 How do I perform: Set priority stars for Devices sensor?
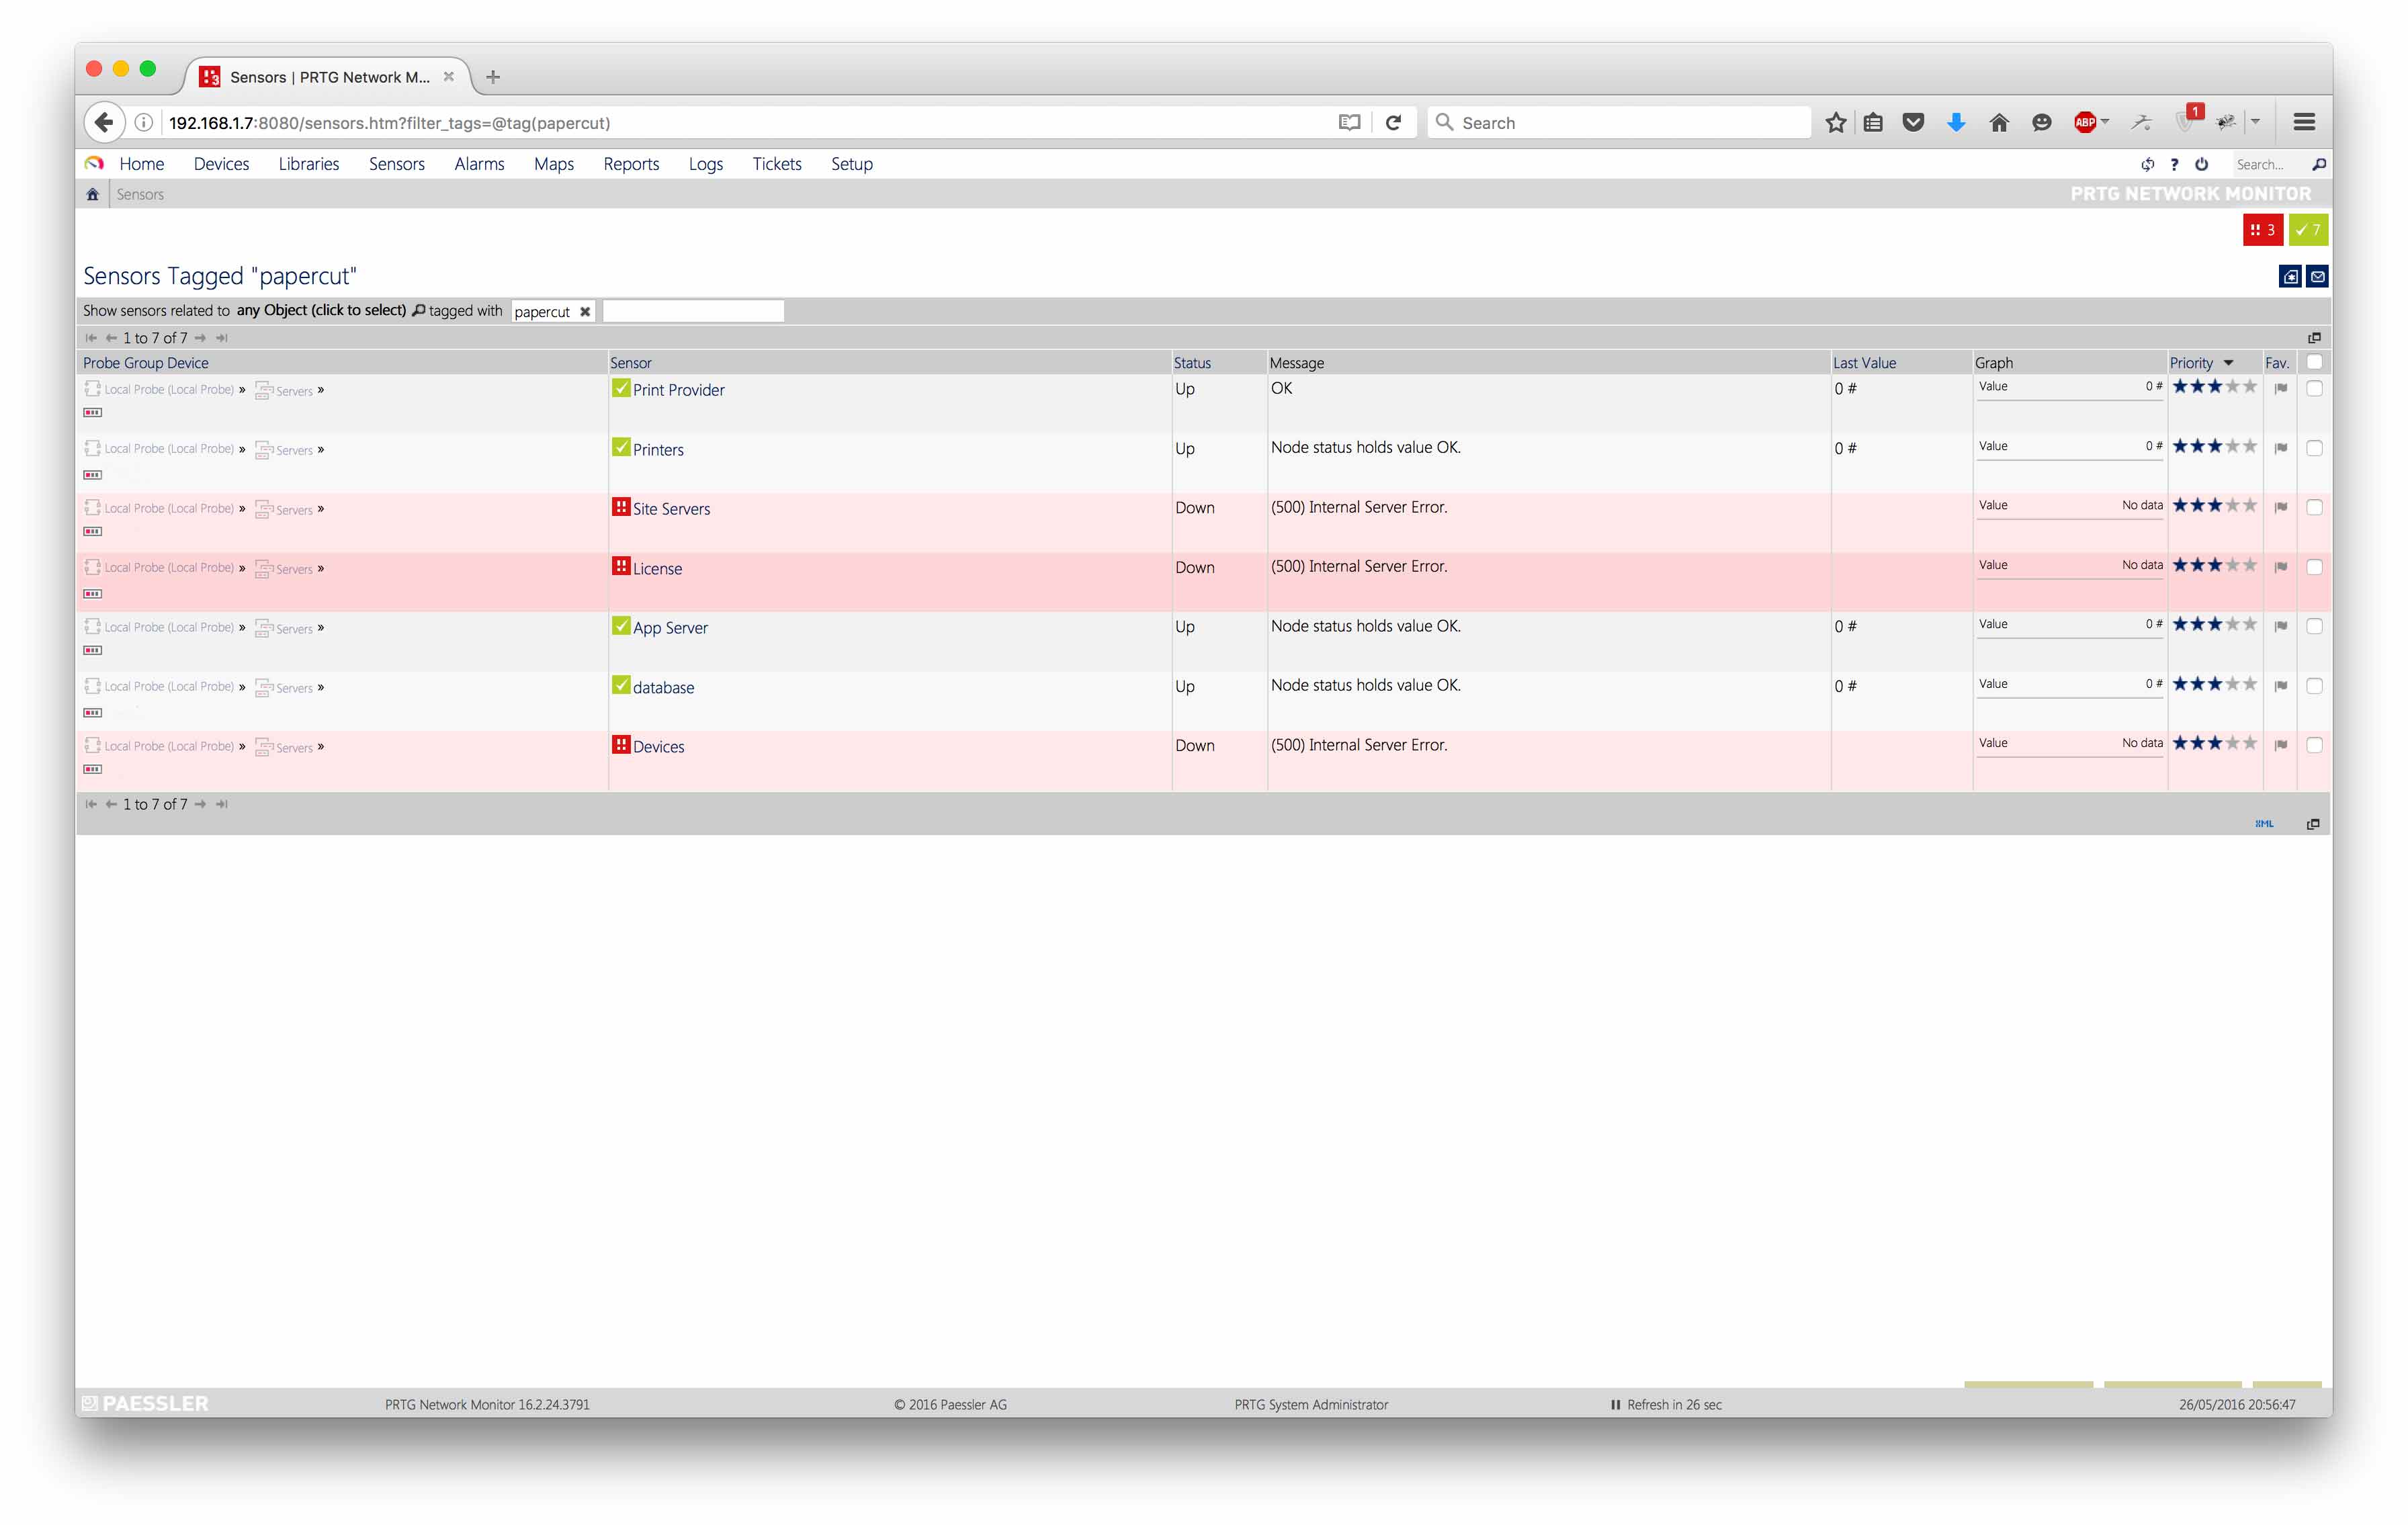click(x=2214, y=743)
